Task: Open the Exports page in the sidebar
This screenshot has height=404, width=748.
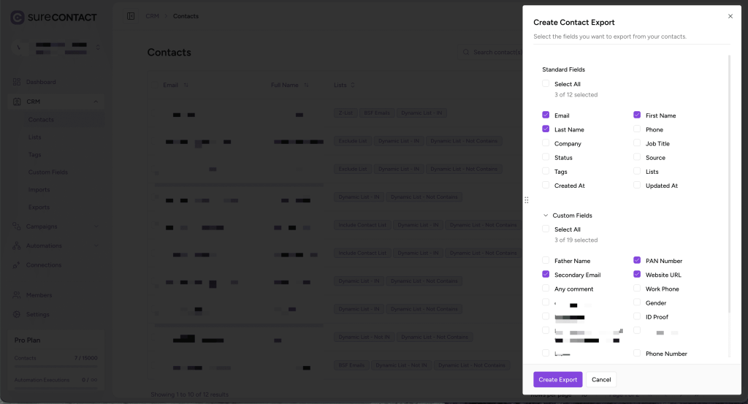Action: [x=39, y=207]
